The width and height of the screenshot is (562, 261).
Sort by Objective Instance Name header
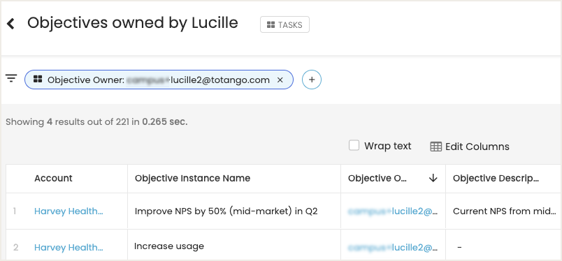[192, 178]
